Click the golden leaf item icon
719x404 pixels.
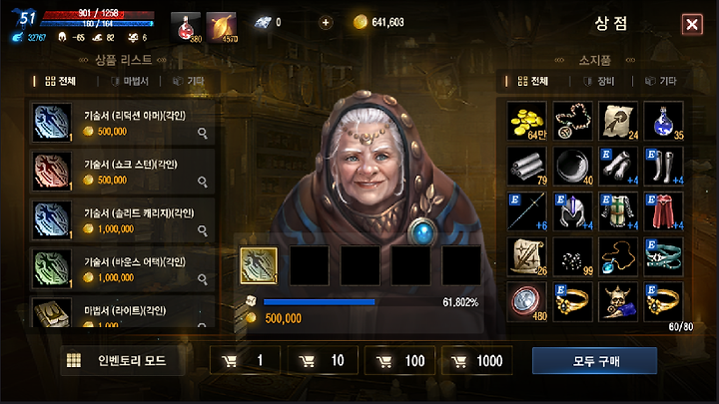pyautogui.click(x=222, y=27)
